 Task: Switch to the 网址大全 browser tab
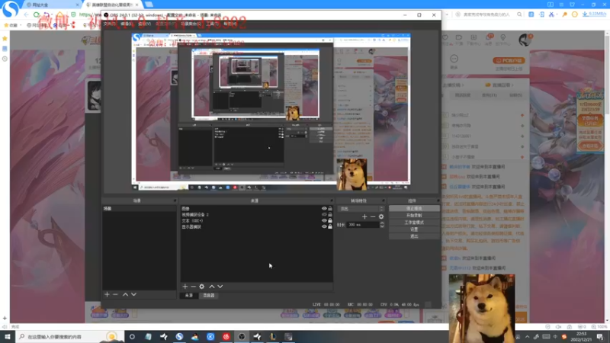pyautogui.click(x=51, y=5)
